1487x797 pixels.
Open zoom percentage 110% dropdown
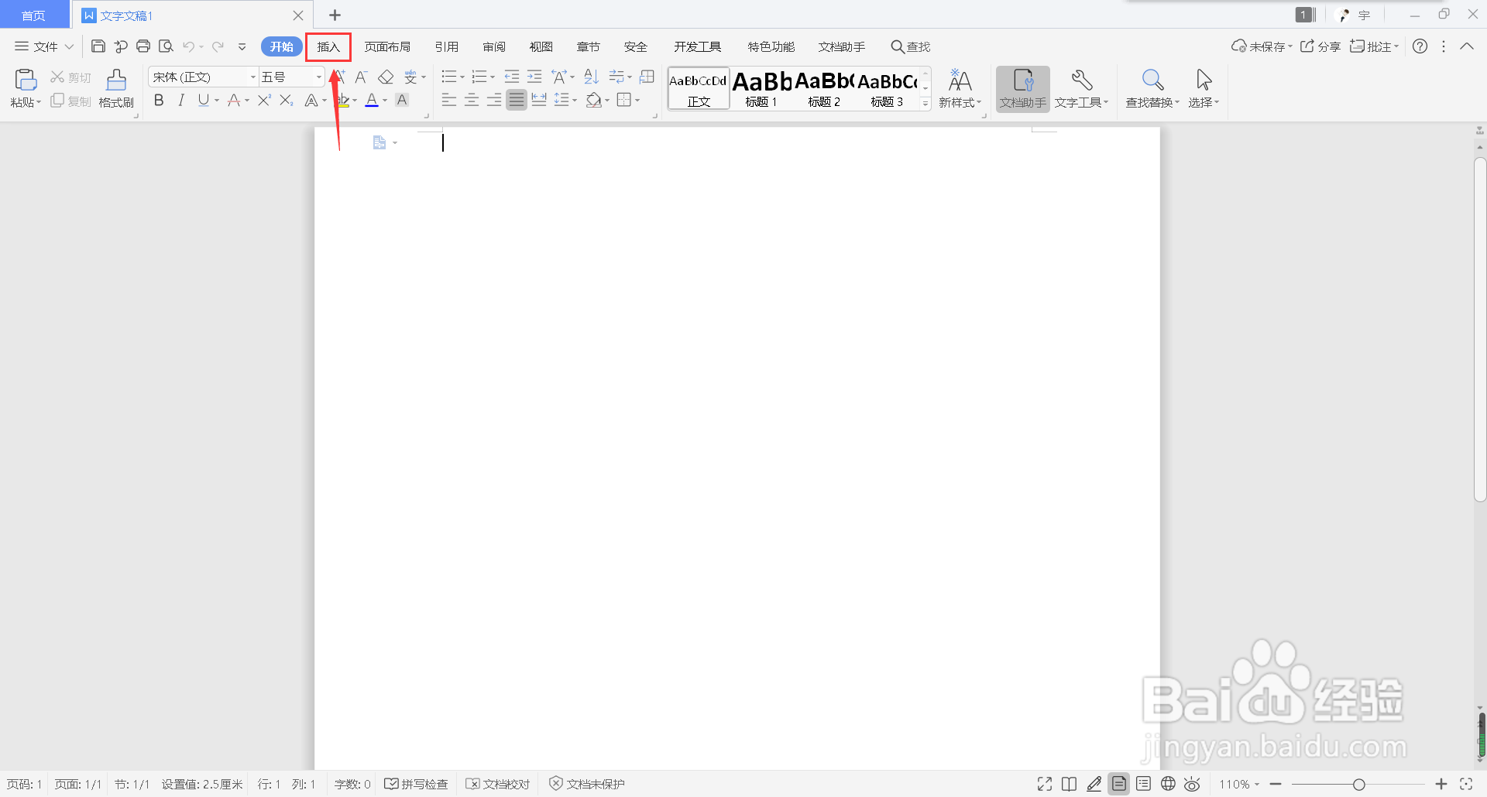click(x=1239, y=784)
